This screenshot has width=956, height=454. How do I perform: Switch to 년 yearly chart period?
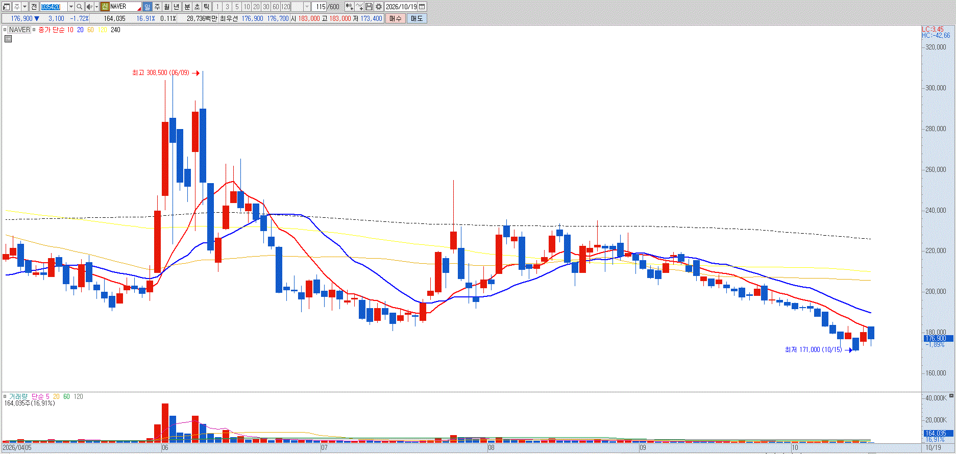tap(176, 7)
